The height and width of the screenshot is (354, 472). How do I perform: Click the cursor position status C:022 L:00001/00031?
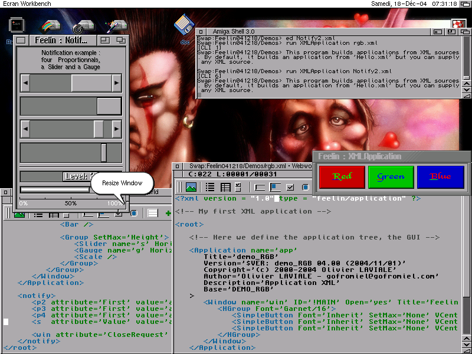232,174
